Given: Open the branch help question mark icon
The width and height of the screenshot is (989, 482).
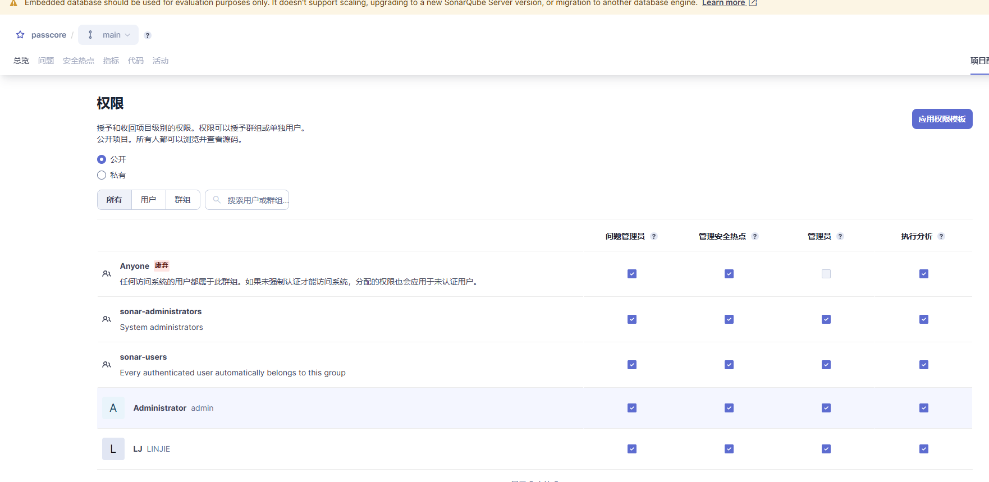Looking at the screenshot, I should tap(148, 35).
